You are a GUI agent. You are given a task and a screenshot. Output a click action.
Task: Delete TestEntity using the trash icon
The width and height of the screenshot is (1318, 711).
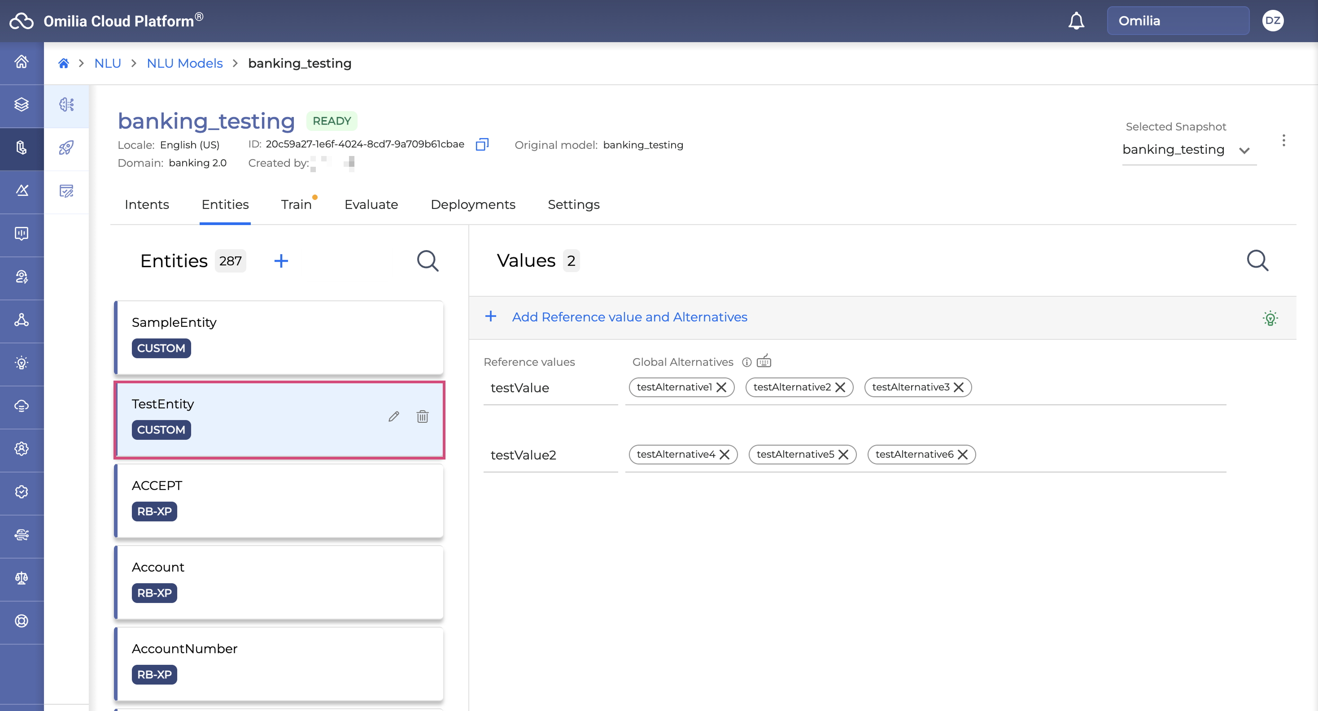tap(422, 416)
